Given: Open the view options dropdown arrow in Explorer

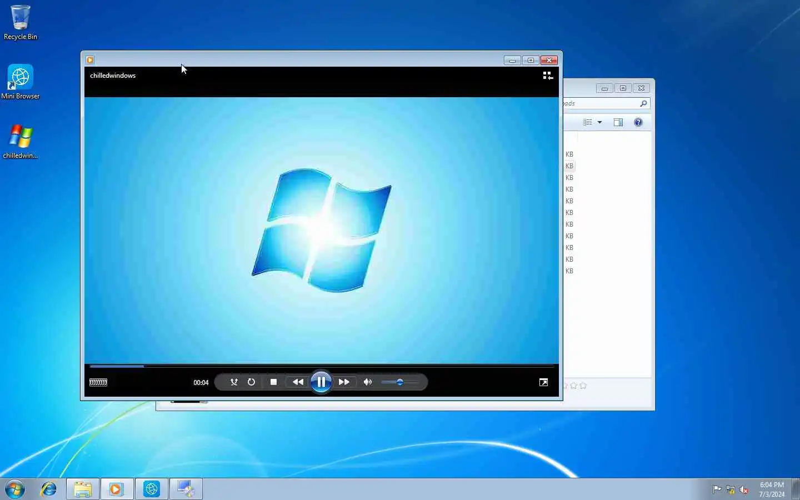Looking at the screenshot, I should pos(599,122).
